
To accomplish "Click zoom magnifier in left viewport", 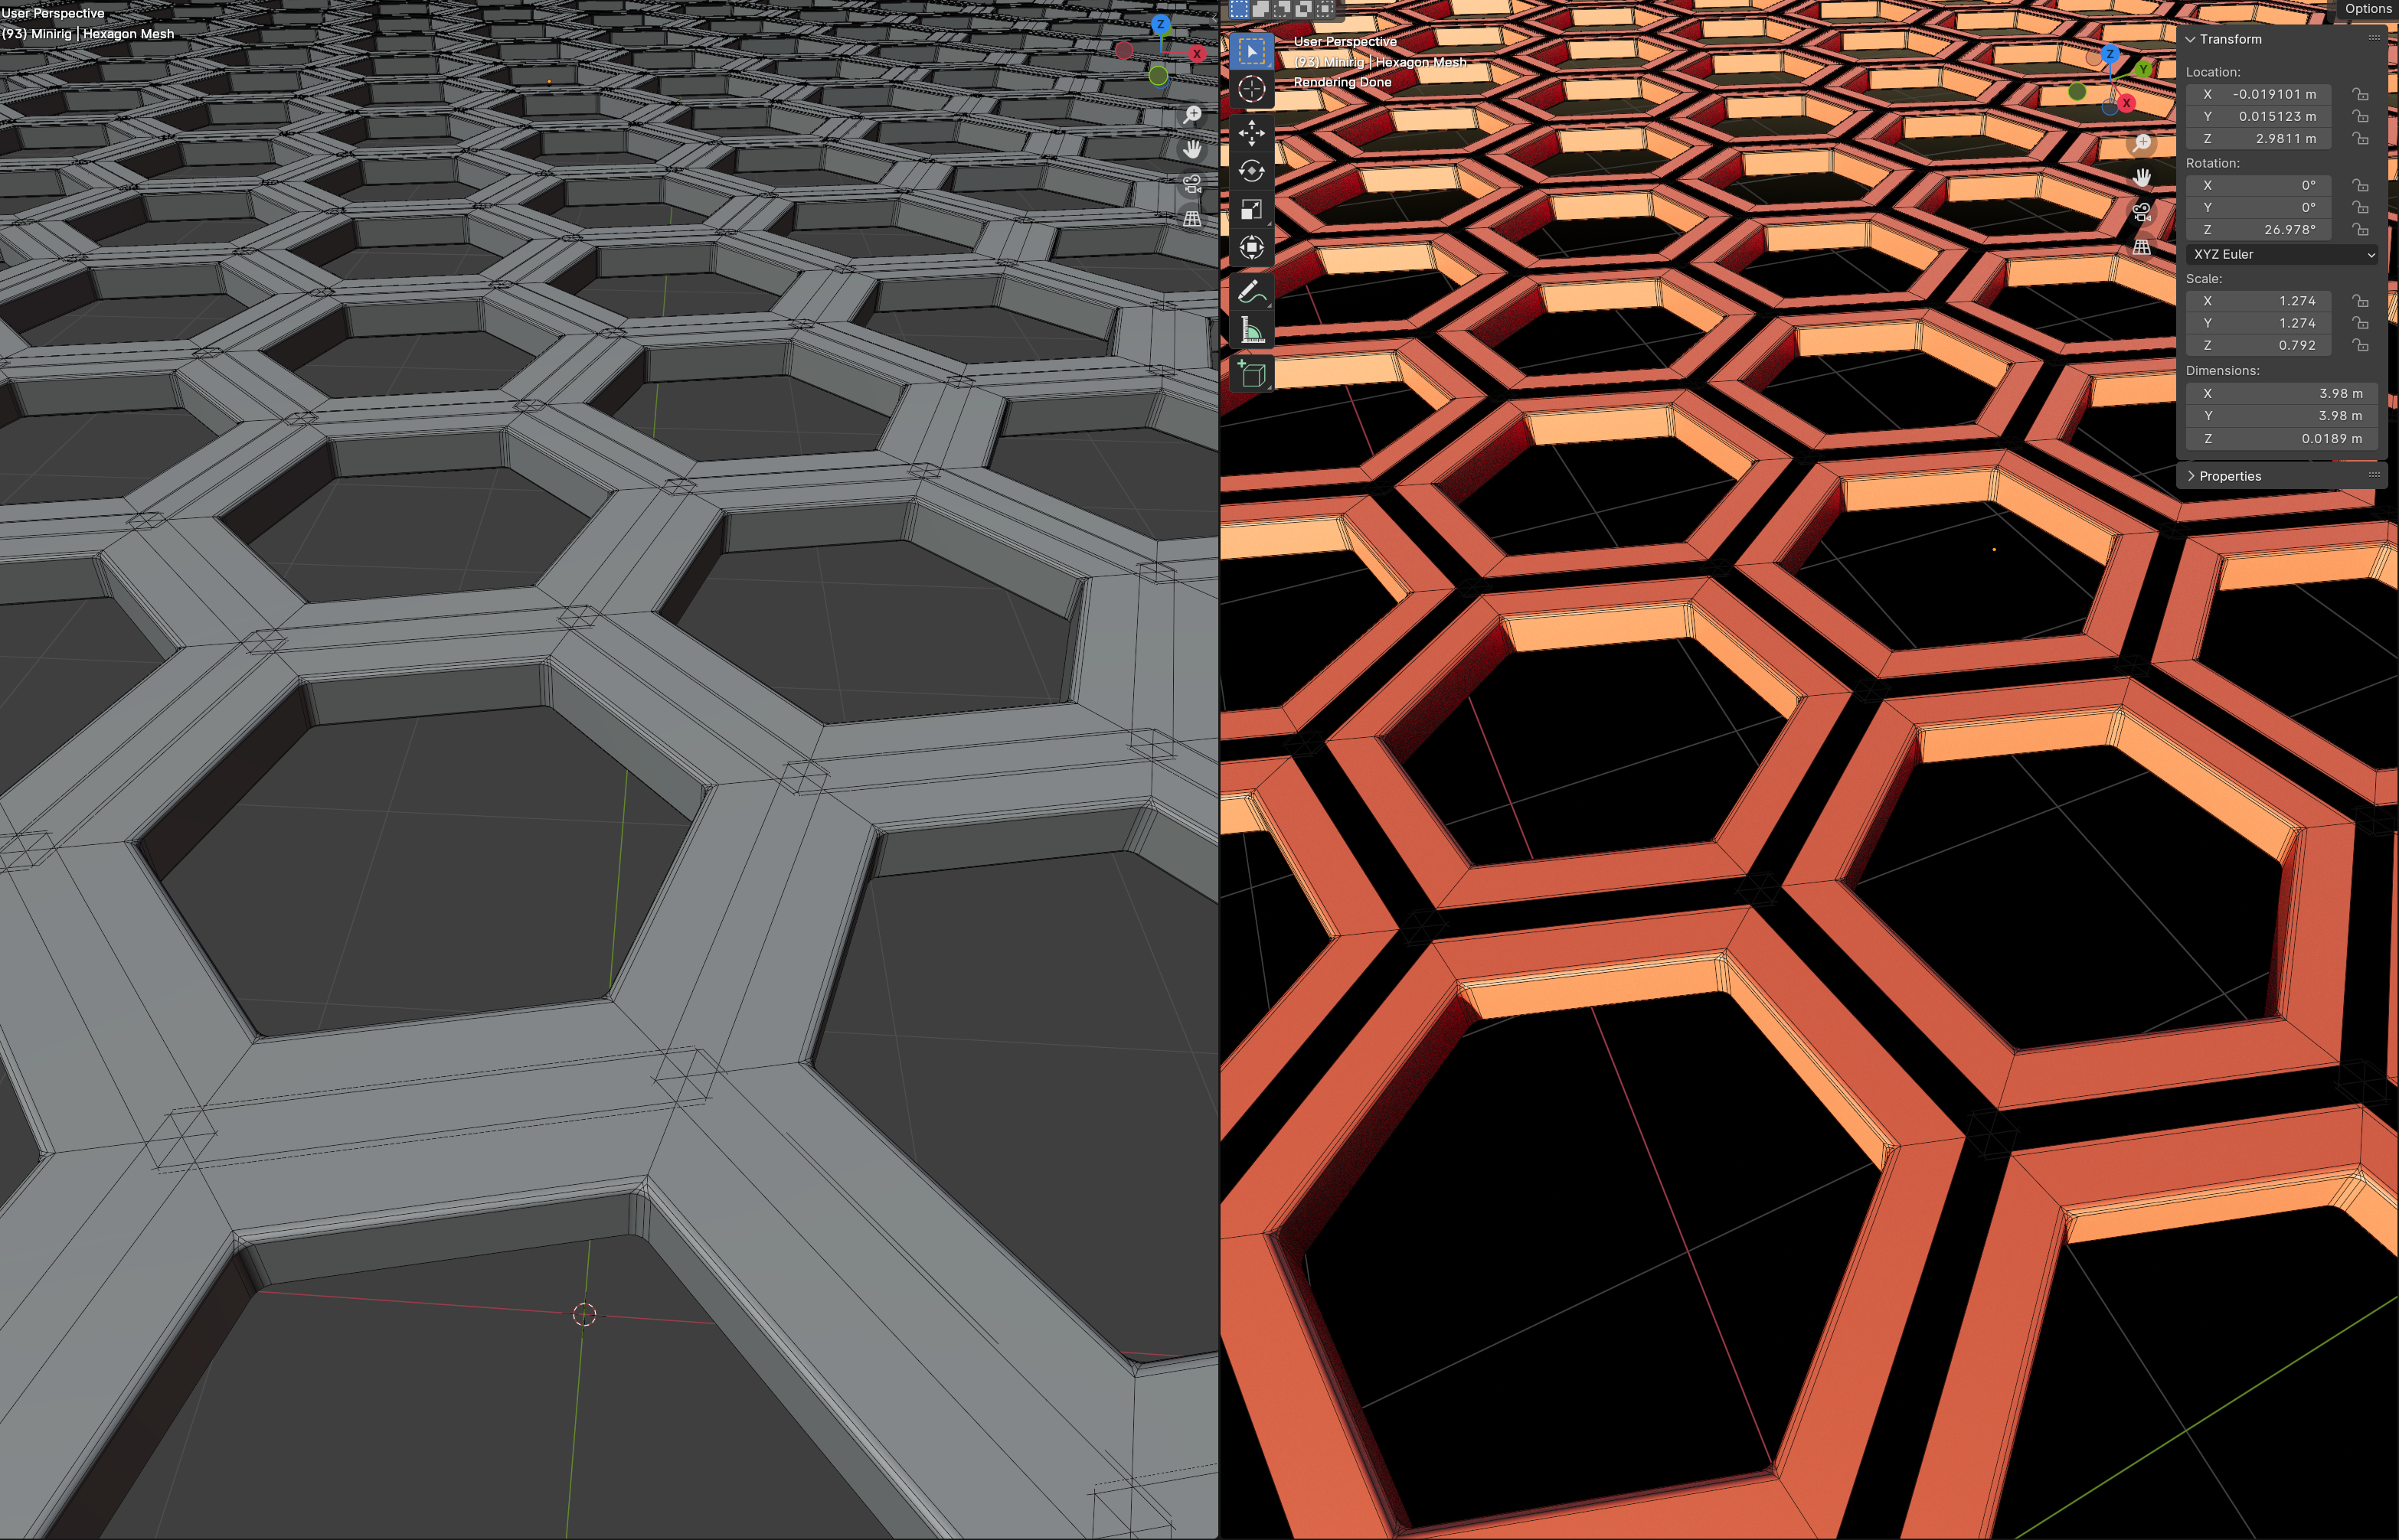I will click(x=1191, y=115).
